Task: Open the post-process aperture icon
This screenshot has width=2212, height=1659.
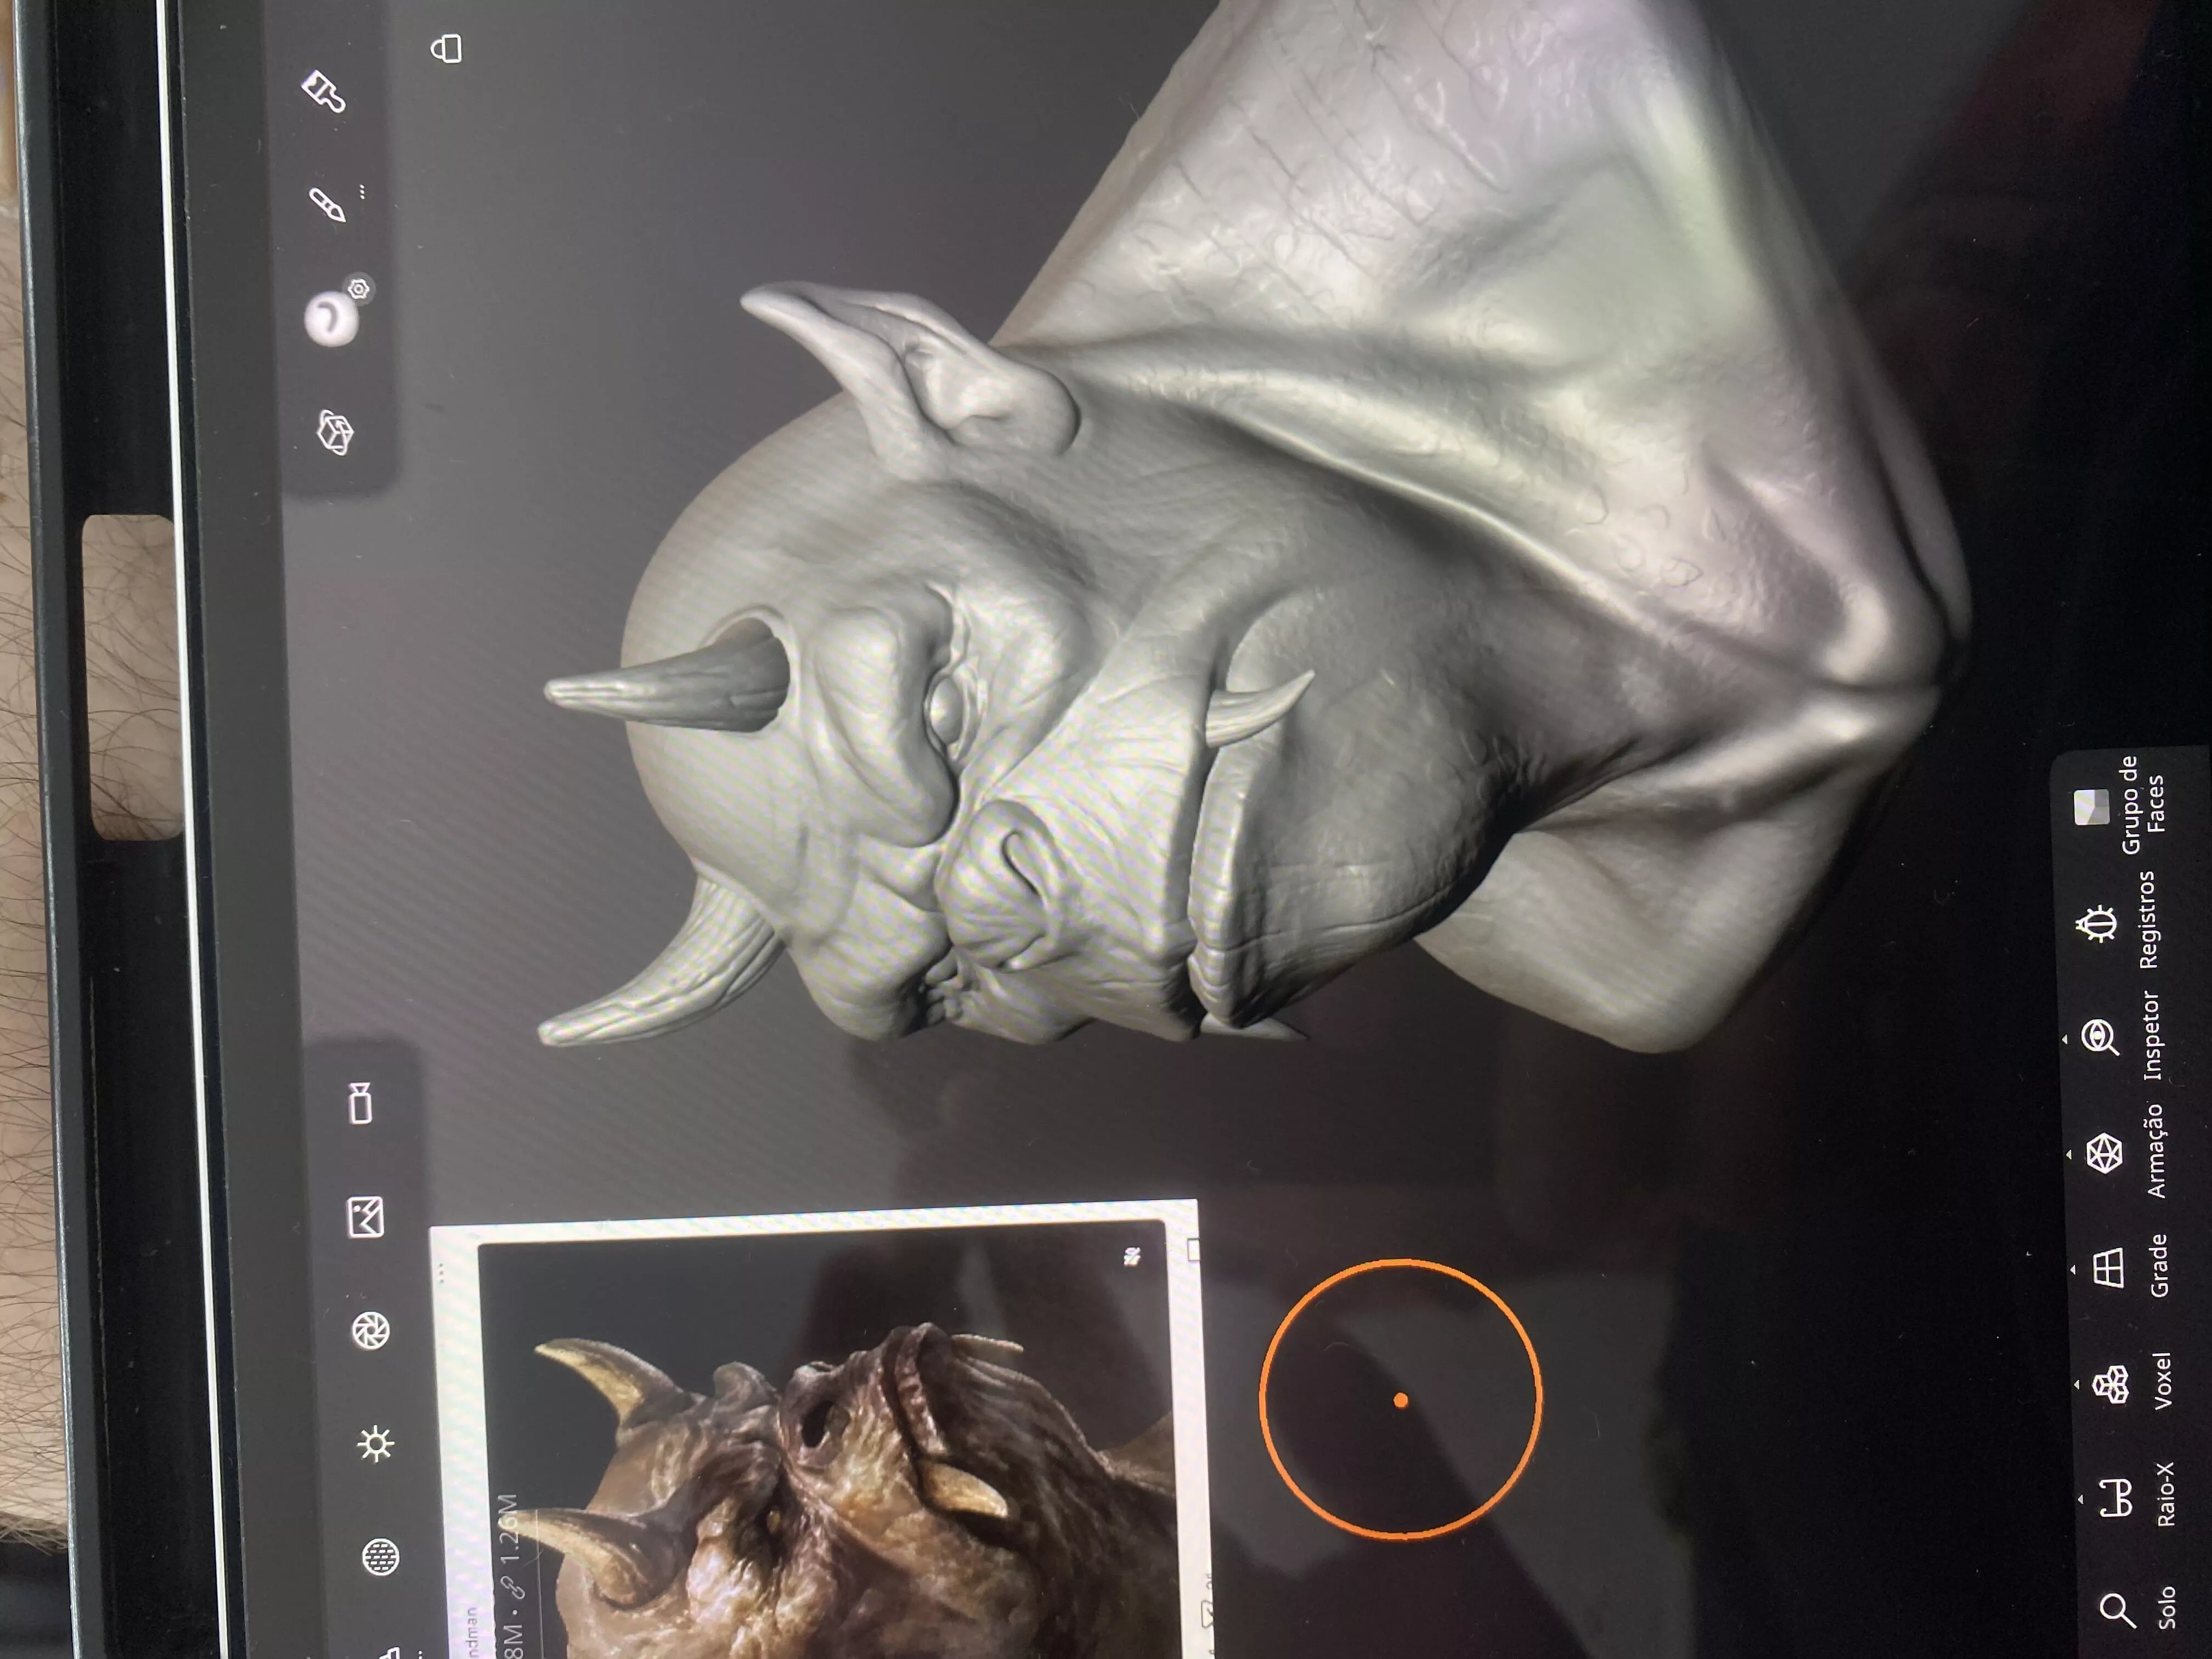Action: (371, 1331)
